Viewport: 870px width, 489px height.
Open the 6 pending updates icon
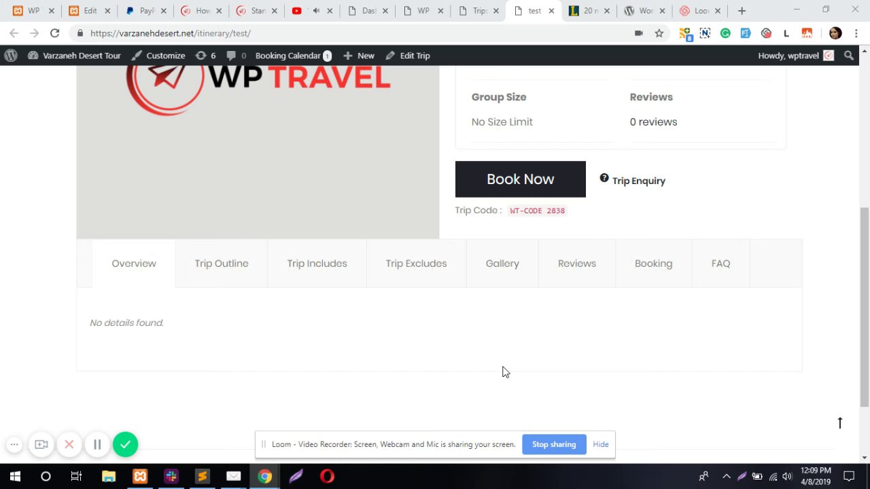click(205, 56)
